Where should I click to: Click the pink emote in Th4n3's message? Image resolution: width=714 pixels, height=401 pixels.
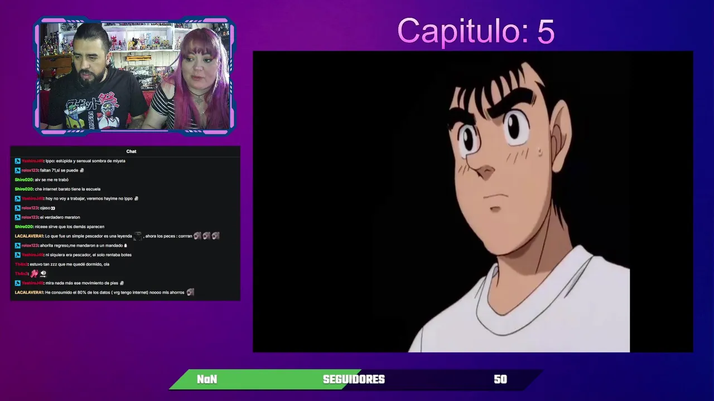point(34,273)
